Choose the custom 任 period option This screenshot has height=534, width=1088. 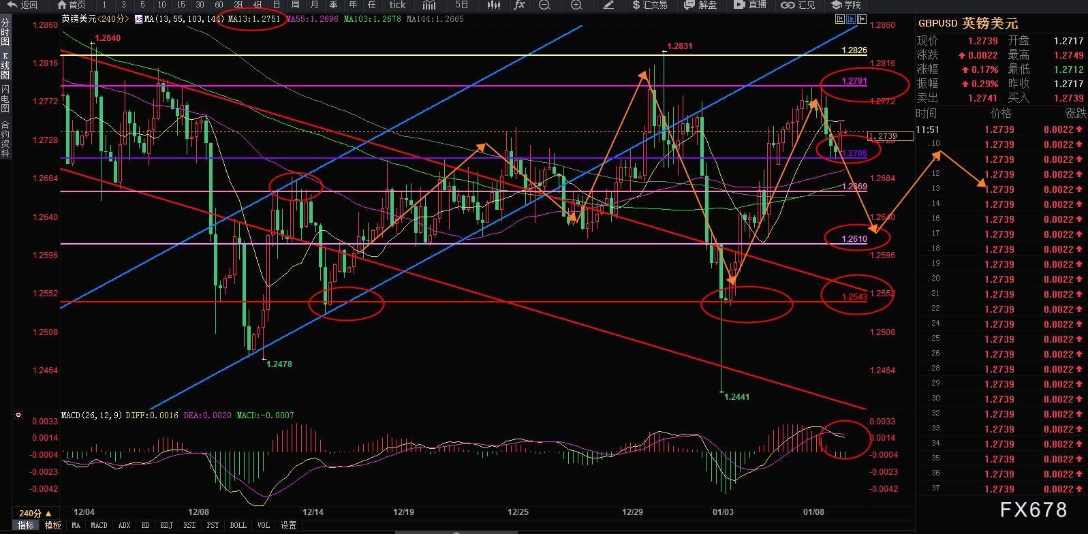click(371, 5)
